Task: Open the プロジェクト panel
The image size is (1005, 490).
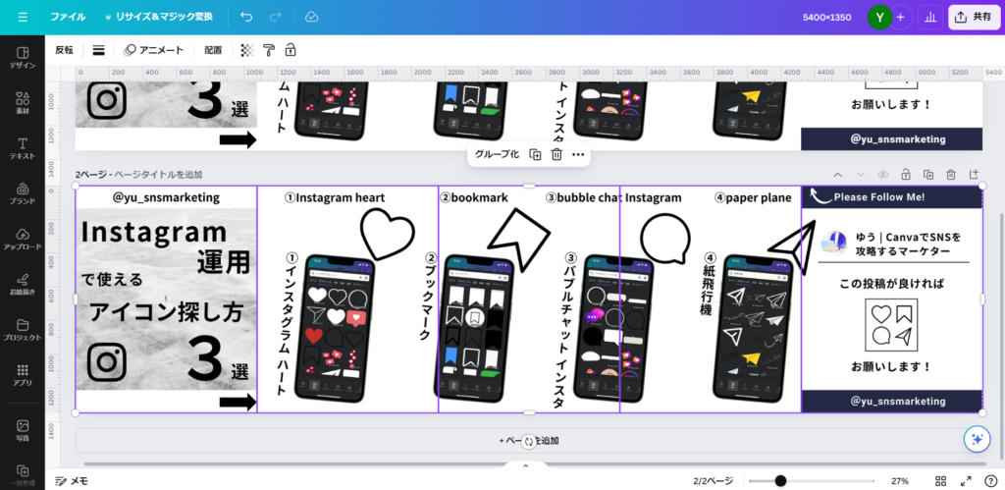Action: (23, 329)
